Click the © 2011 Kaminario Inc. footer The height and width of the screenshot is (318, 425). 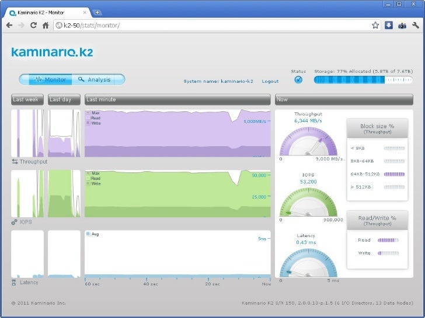(x=39, y=303)
